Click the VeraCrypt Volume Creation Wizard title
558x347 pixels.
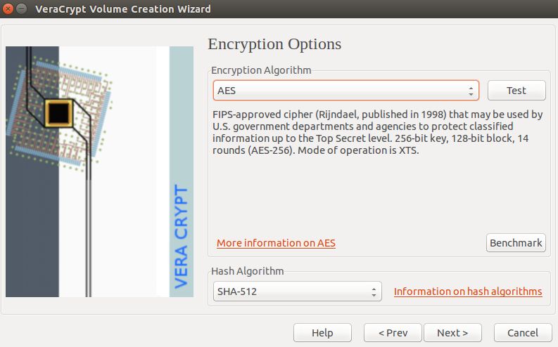coord(123,9)
